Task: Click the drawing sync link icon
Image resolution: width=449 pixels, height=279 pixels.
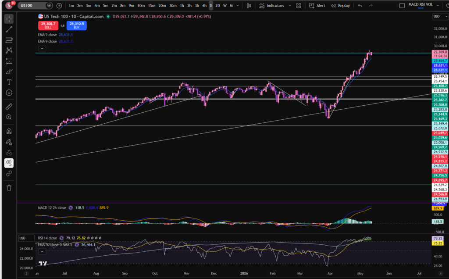Action: click(x=9, y=174)
